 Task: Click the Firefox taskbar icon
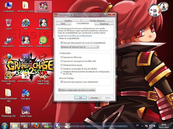click(36, 126)
